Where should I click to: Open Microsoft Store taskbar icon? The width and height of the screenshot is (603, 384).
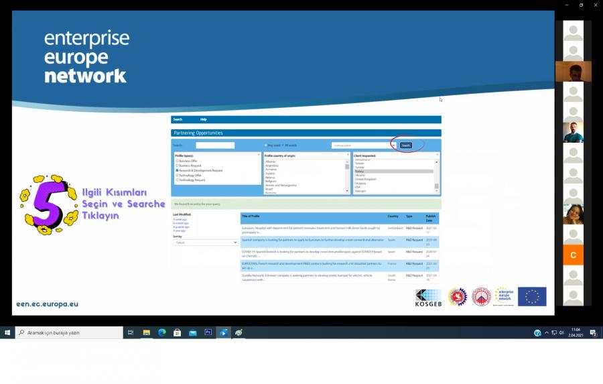[177, 332]
